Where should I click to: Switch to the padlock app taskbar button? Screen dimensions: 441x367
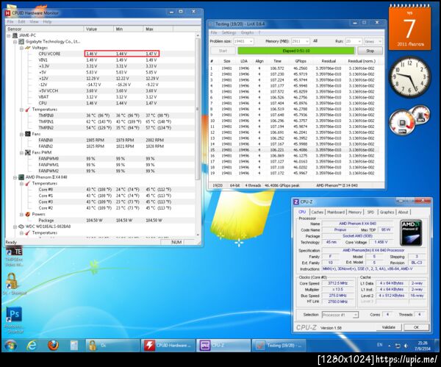112,346
